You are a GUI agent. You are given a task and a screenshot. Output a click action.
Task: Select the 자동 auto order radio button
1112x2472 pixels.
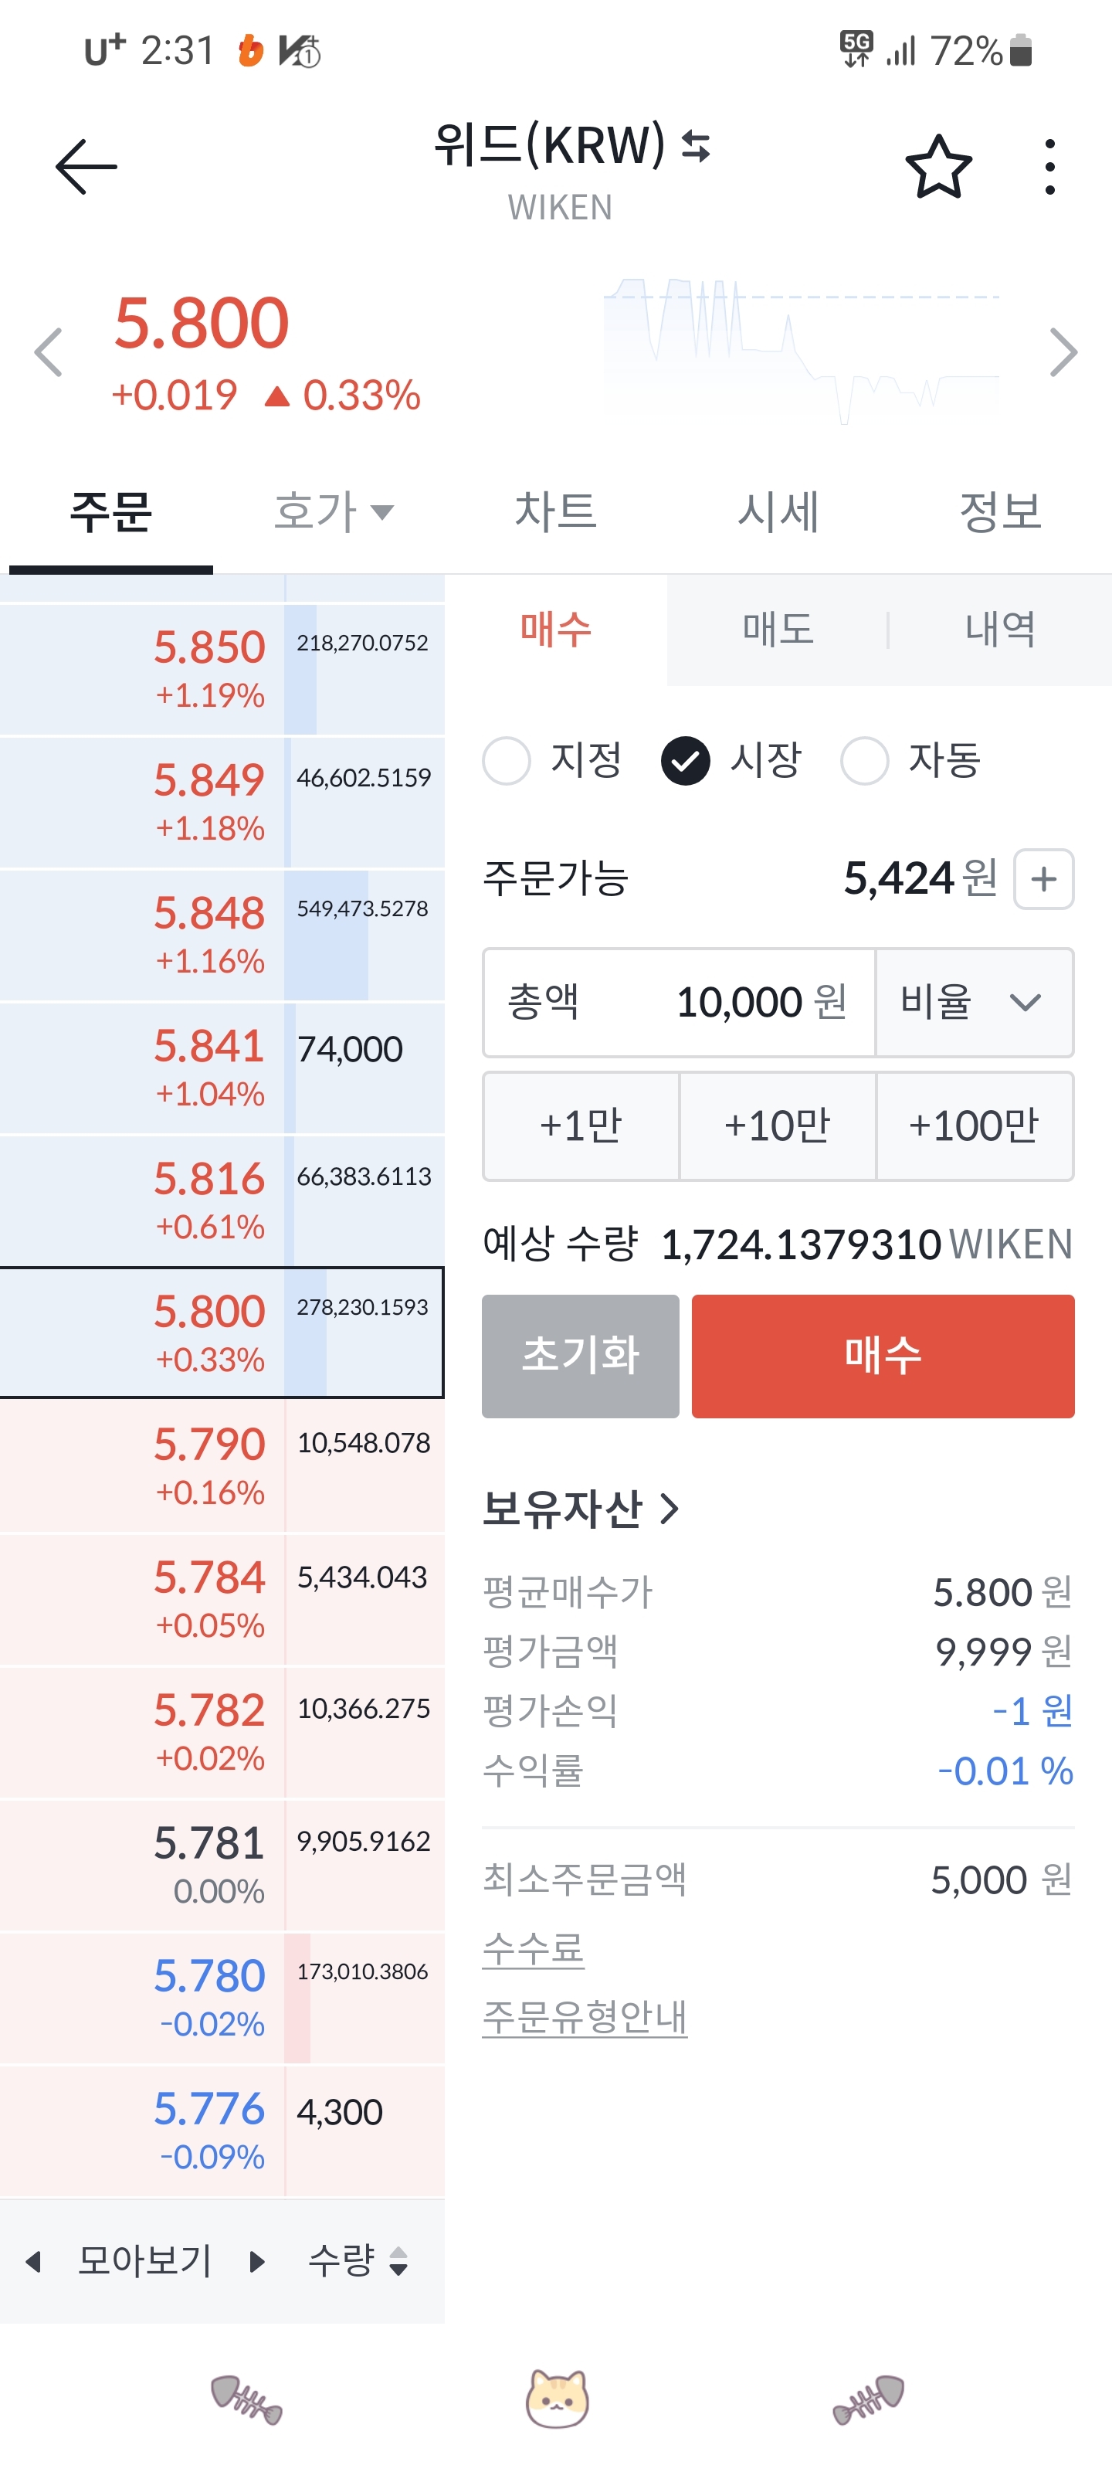pyautogui.click(x=863, y=761)
